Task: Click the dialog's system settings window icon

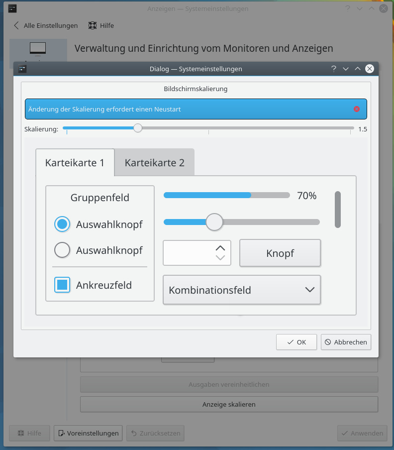Action: tap(23, 69)
